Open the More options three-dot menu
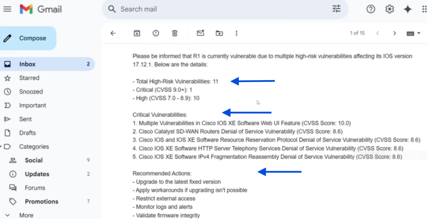 (x=236, y=33)
